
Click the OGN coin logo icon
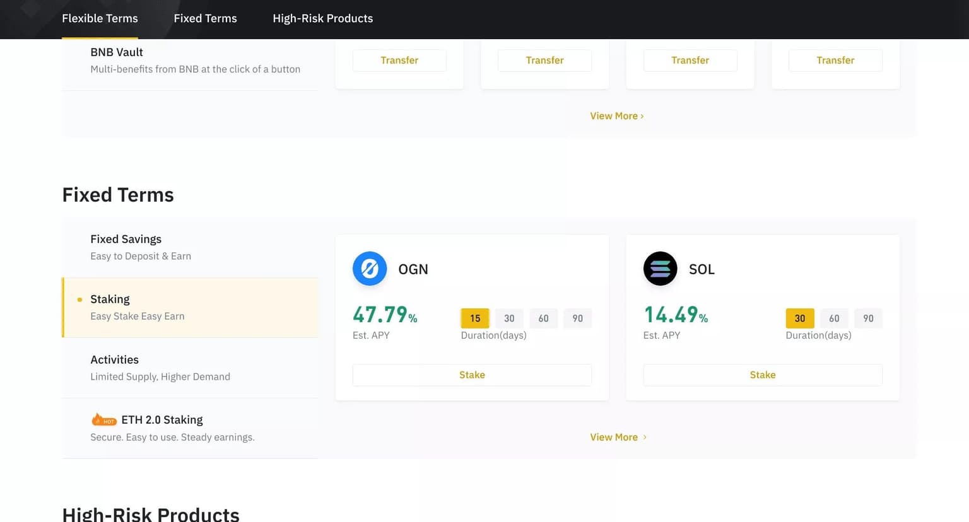(370, 269)
